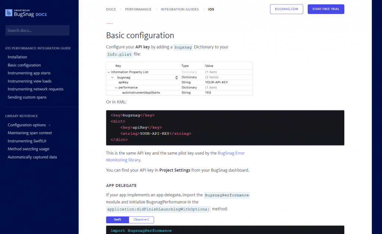
Task: Click the Library Reference sidebar header
Action: (x=21, y=116)
